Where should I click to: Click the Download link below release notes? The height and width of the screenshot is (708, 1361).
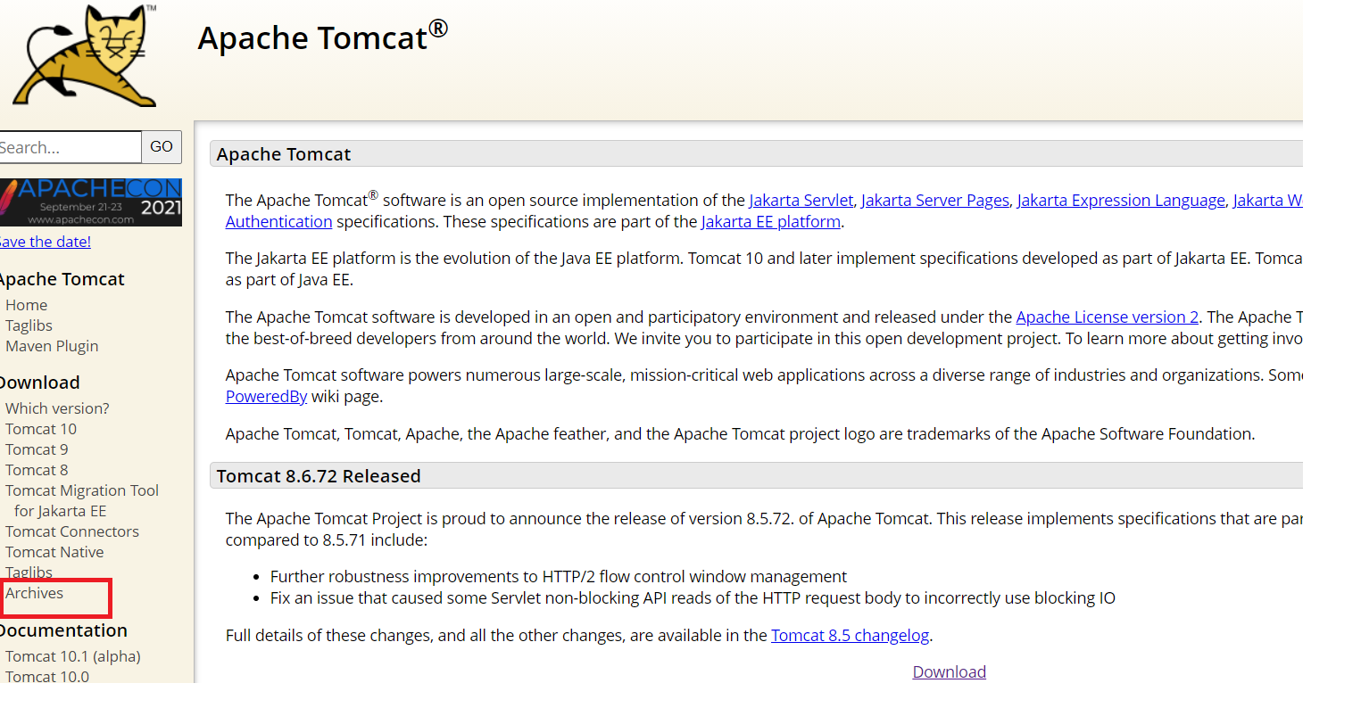pyautogui.click(x=949, y=671)
